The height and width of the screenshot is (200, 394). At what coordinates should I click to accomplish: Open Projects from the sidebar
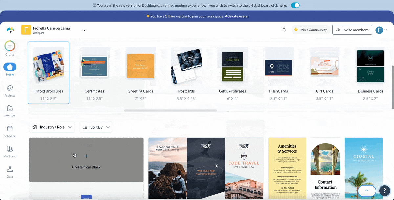click(10, 88)
